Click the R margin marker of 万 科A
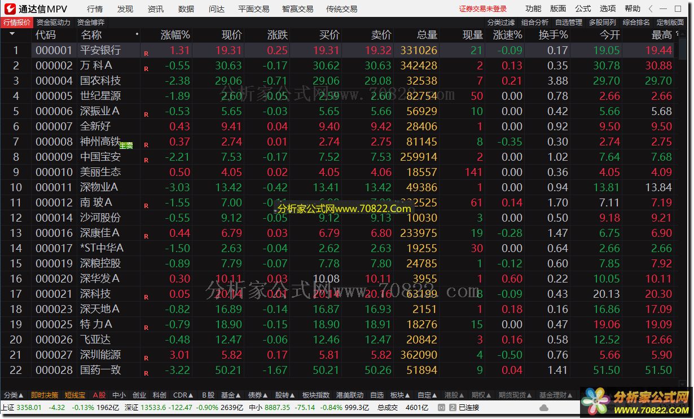 click(x=146, y=69)
